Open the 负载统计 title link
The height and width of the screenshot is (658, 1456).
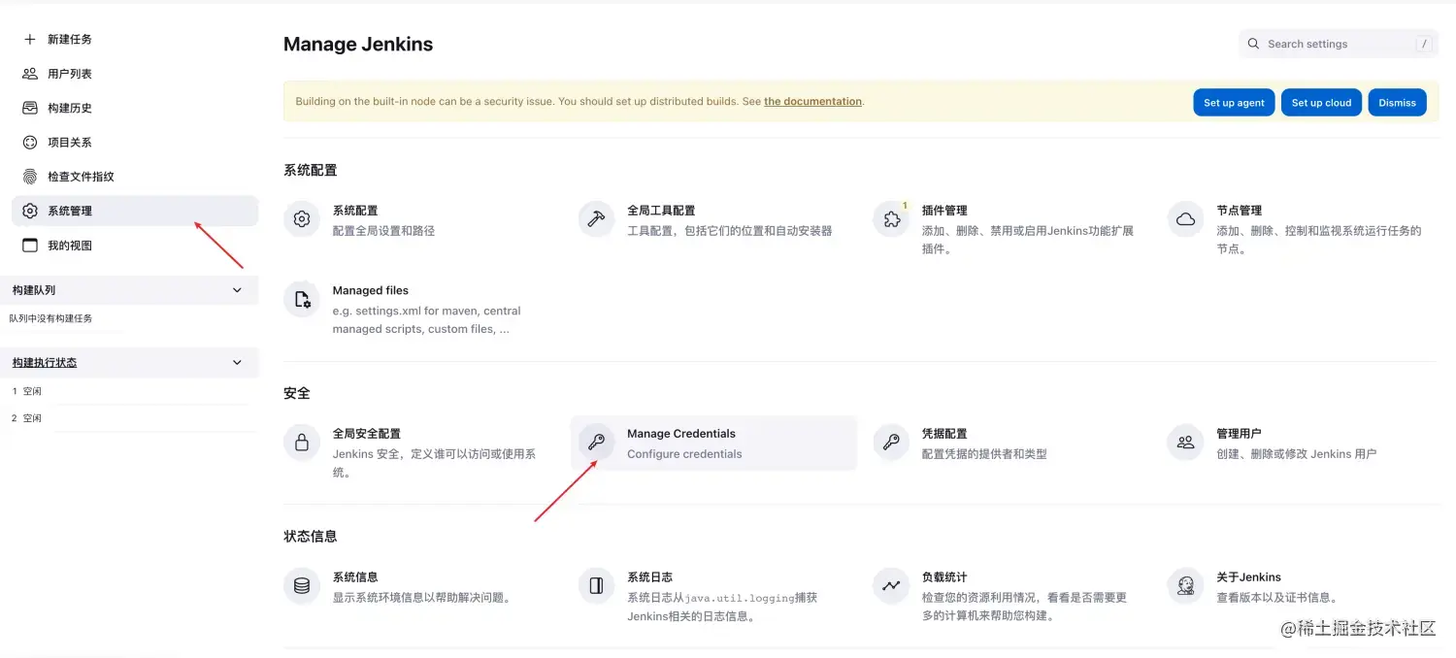[944, 577]
